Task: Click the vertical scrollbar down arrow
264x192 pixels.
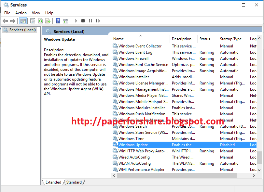Action: click(x=259, y=170)
